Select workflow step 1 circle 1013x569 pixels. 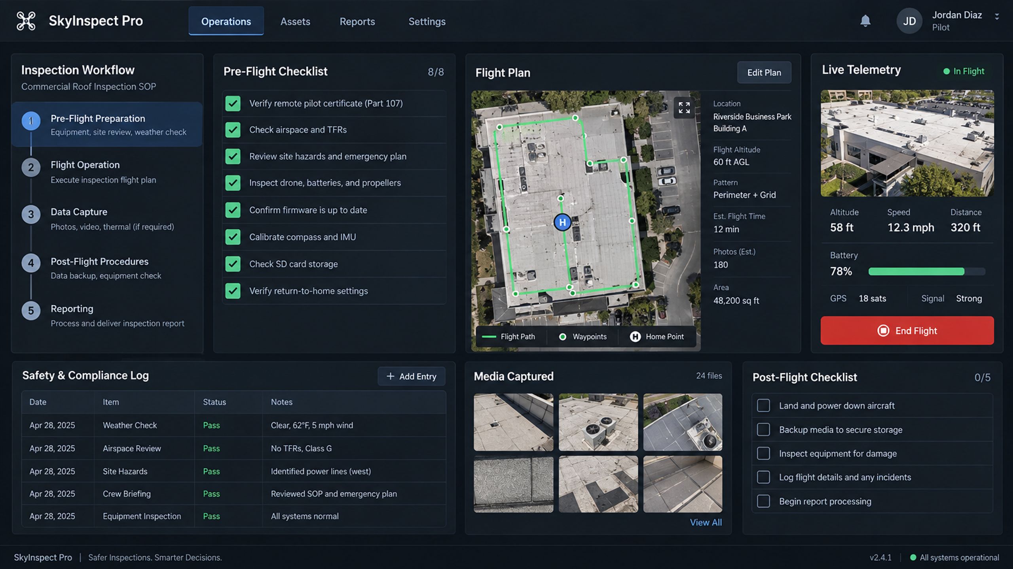point(31,121)
